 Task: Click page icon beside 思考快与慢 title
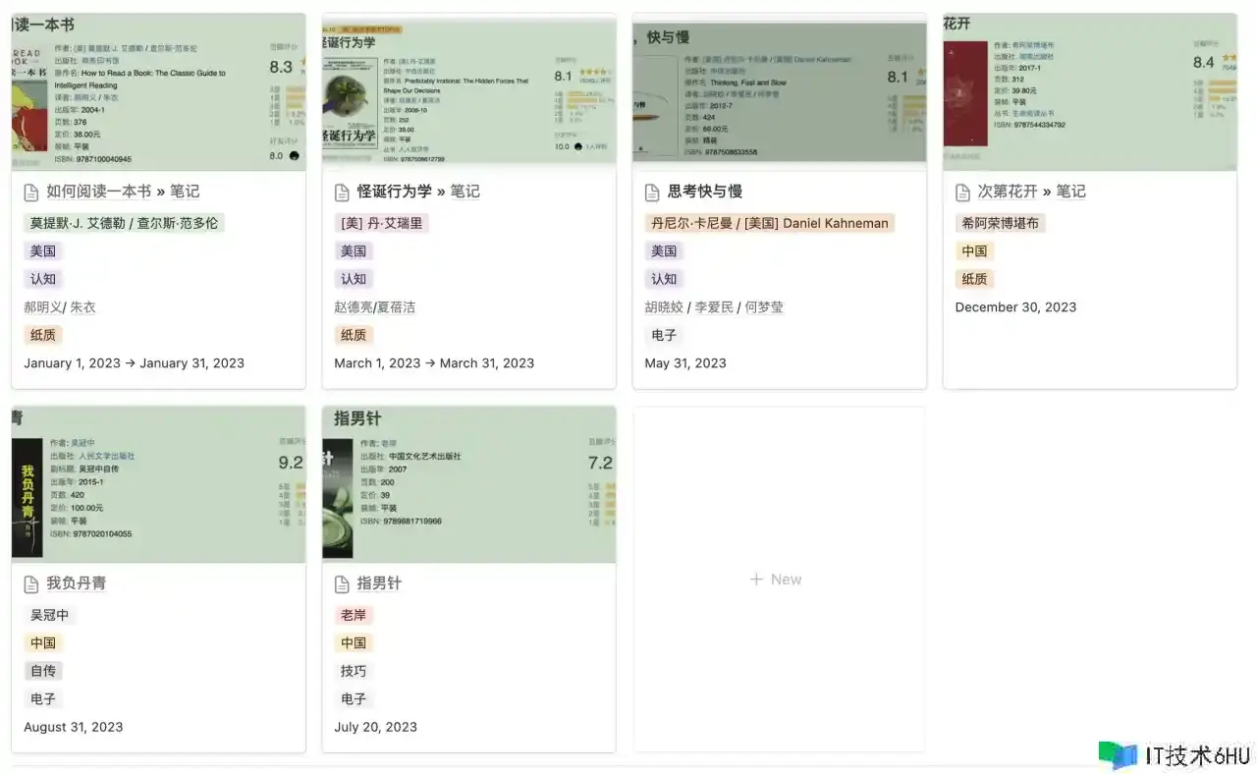click(652, 192)
